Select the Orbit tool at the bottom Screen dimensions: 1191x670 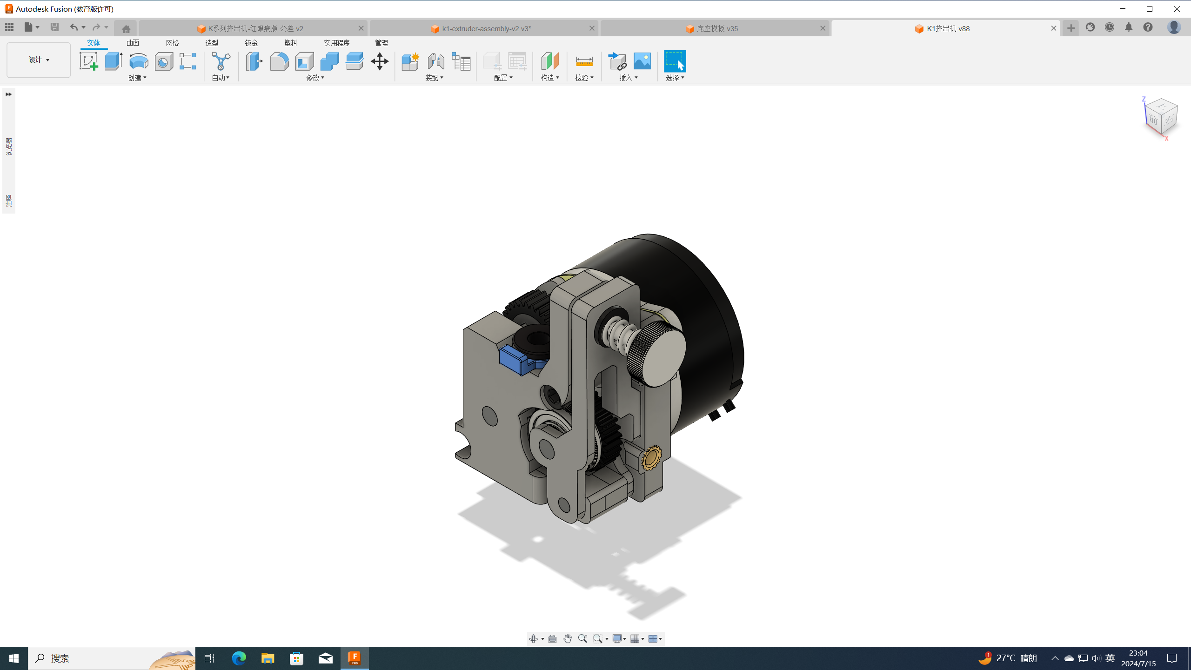[x=534, y=639]
